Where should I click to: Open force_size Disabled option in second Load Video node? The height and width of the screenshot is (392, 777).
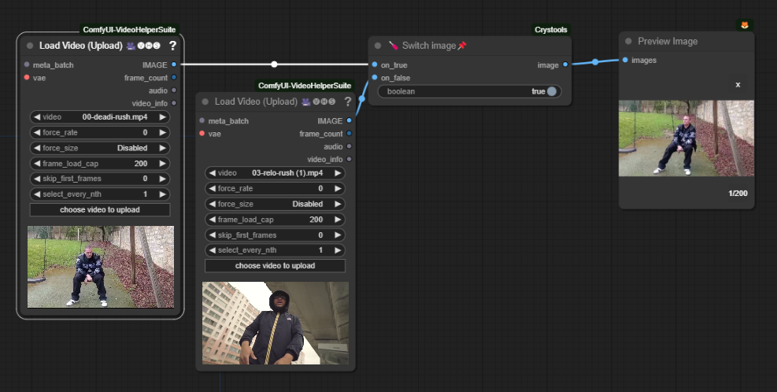(x=275, y=204)
